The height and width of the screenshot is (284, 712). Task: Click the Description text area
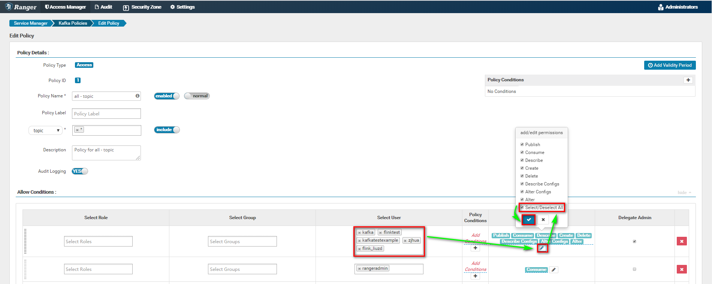coord(106,153)
